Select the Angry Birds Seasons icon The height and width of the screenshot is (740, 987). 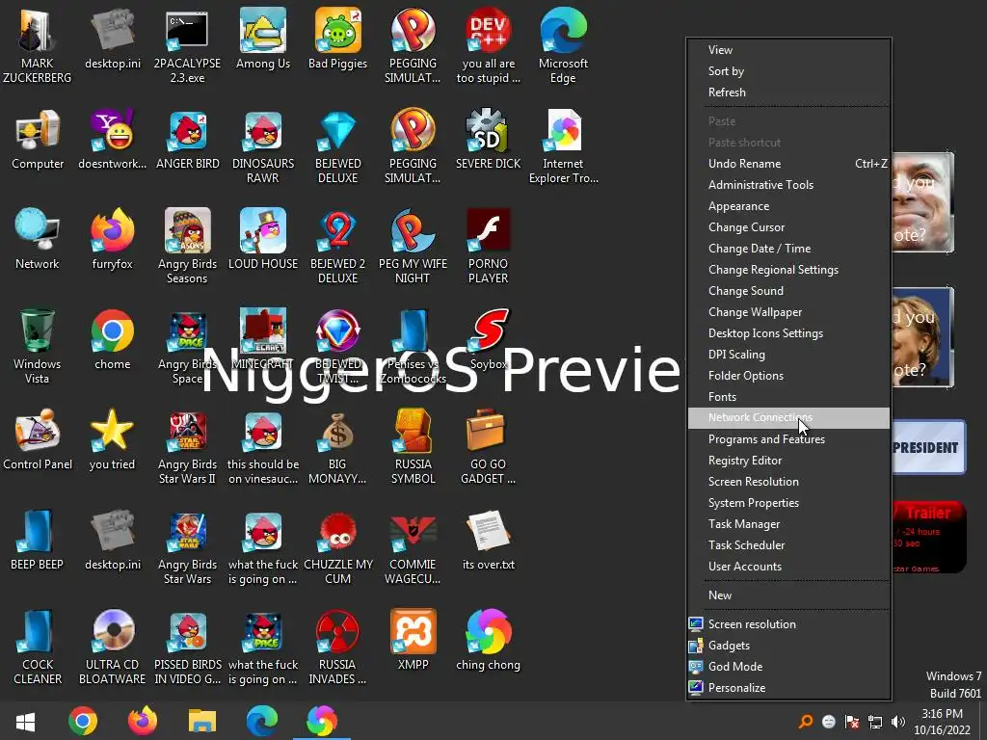click(187, 247)
